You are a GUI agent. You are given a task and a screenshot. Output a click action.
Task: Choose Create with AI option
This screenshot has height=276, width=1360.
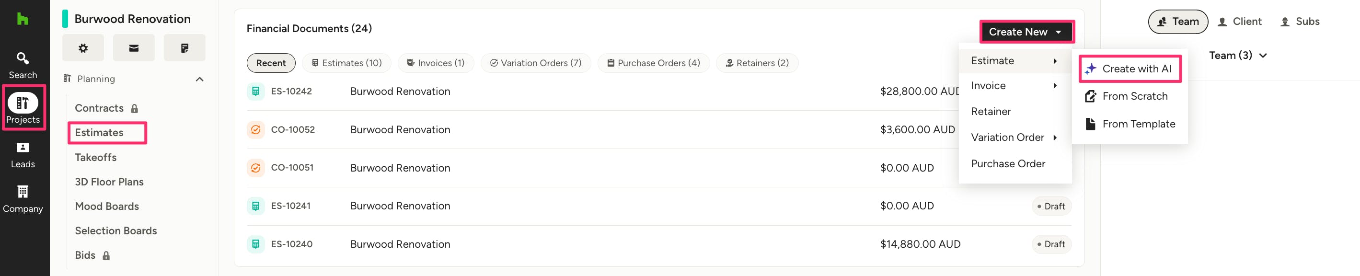click(1130, 69)
